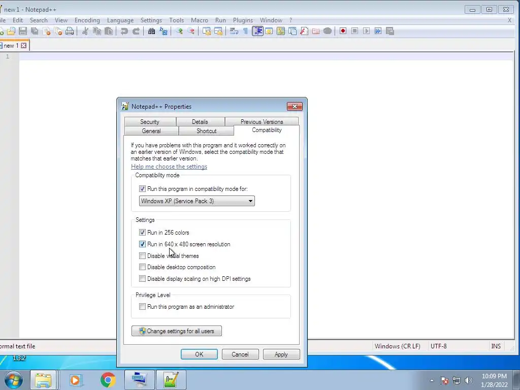This screenshot has width=520, height=390.
Task: Switch to the Details tab
Action: point(200,122)
